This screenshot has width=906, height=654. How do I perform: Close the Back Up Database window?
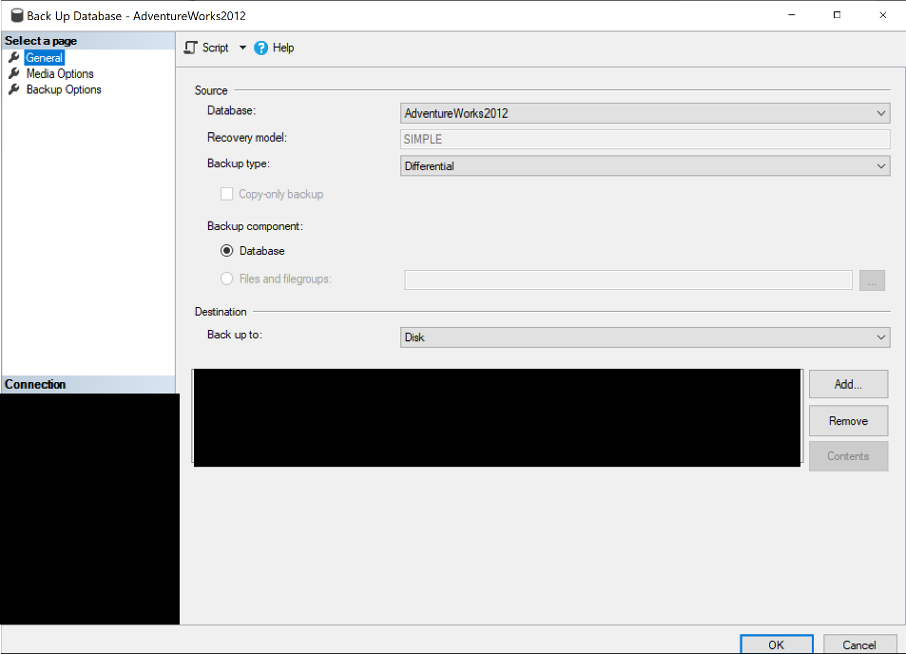coord(883,15)
